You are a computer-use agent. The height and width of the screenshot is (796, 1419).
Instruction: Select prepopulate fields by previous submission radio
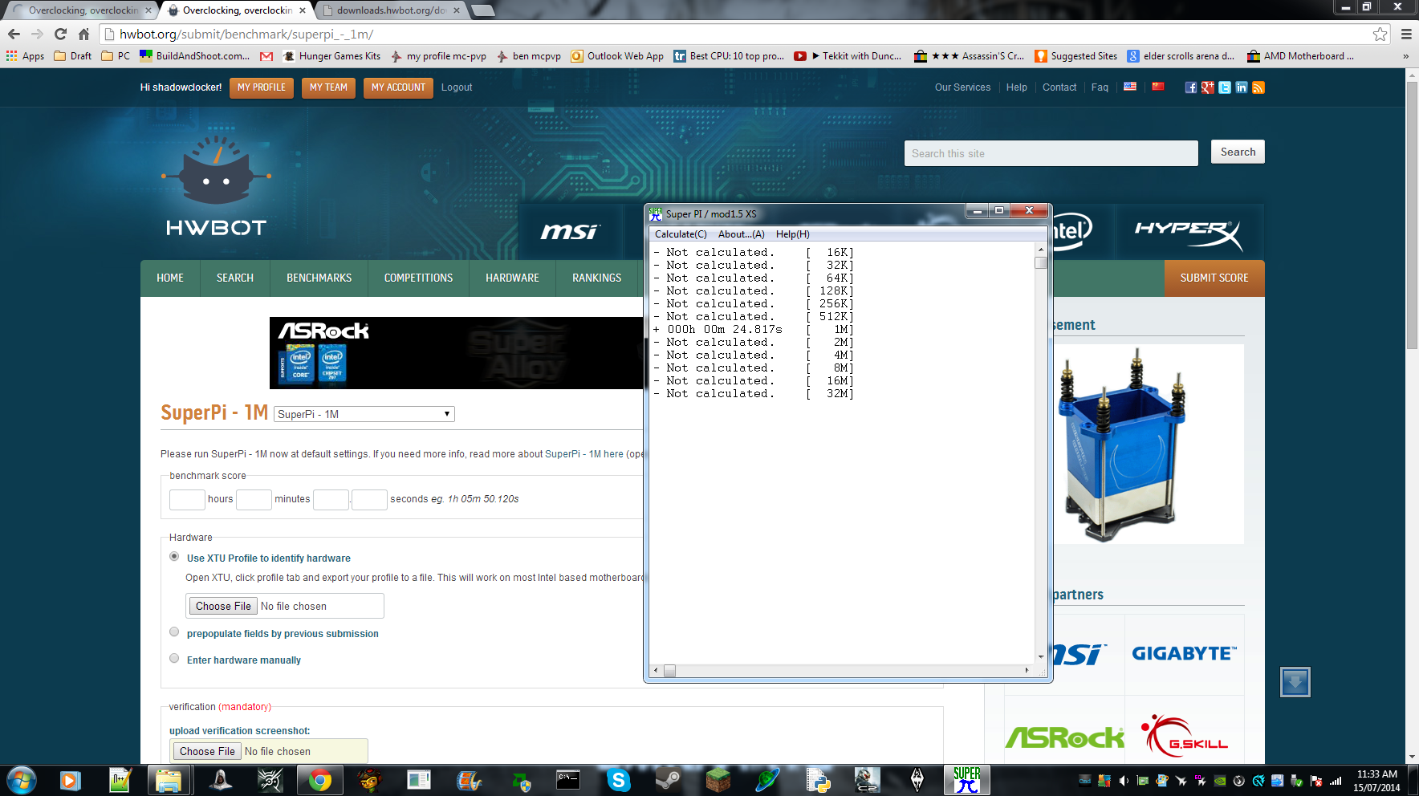coord(174,632)
